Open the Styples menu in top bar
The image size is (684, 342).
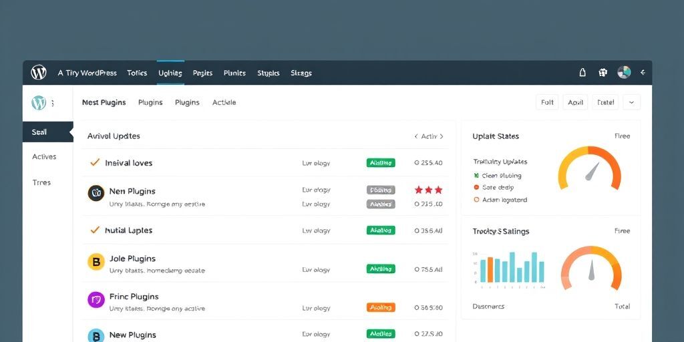click(269, 73)
